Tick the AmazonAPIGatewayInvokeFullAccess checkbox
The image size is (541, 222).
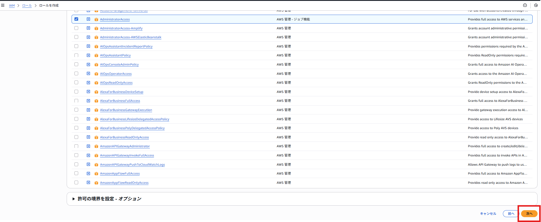tap(76, 155)
